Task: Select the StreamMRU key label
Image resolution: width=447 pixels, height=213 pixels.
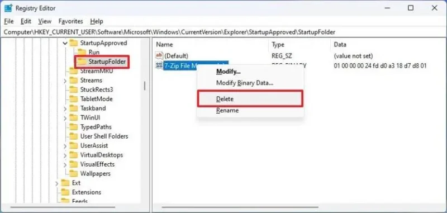Action: point(96,71)
